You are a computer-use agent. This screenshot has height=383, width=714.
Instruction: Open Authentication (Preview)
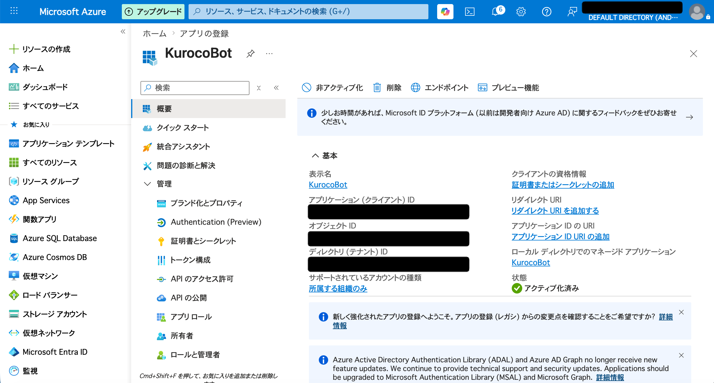tap(209, 222)
